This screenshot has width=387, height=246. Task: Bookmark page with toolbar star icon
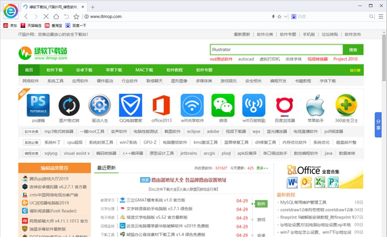tap(76, 17)
